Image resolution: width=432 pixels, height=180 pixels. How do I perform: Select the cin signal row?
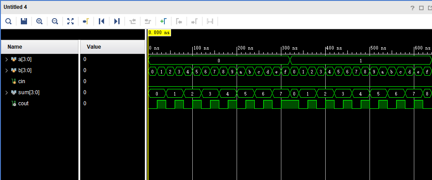click(x=22, y=81)
